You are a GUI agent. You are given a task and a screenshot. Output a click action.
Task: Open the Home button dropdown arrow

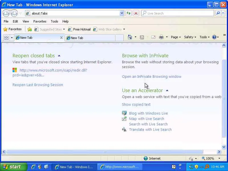pos(136,37)
